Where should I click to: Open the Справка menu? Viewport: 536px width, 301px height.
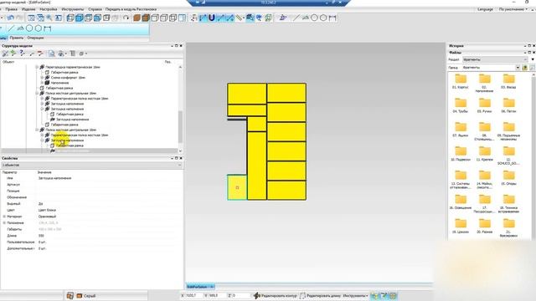tap(95, 9)
